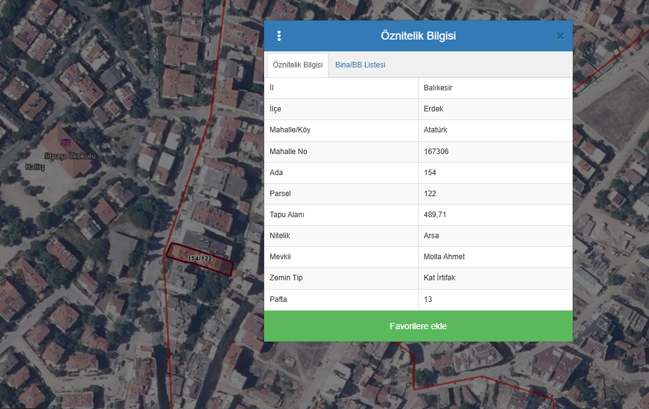
Task: Click the Parsel value 122
Action: coord(430,194)
